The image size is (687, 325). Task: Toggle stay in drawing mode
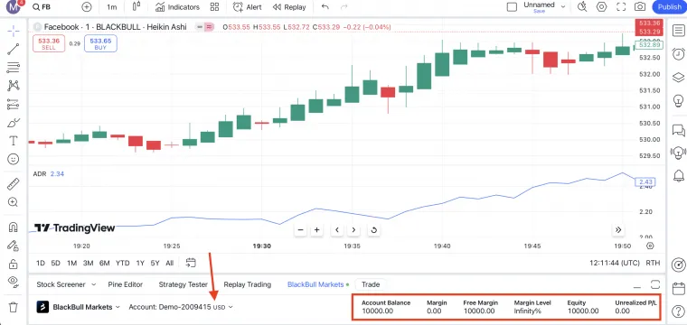[14, 246]
